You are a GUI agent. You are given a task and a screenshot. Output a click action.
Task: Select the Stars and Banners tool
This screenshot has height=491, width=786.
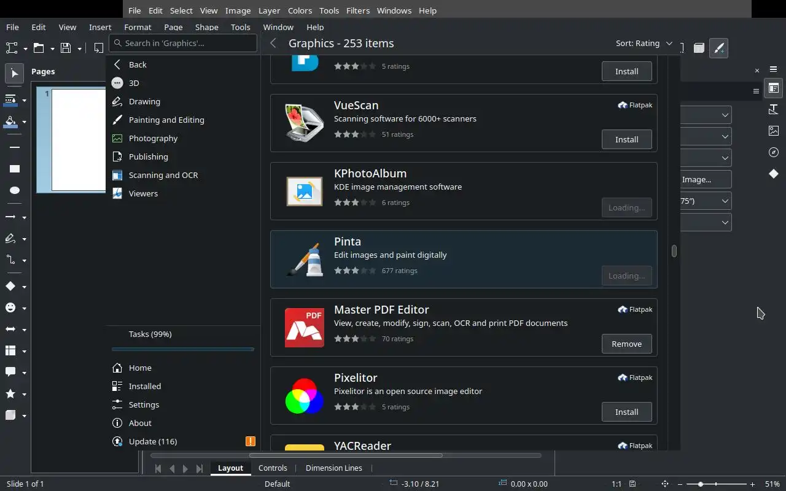tap(10, 394)
